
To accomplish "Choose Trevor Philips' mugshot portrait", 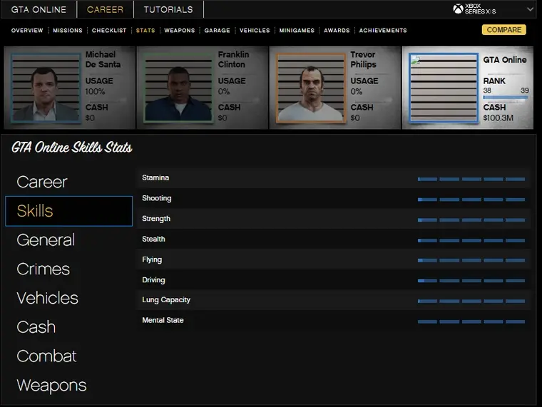I will [310, 88].
